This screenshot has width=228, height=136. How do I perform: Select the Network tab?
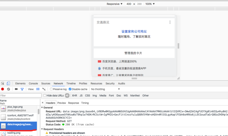[x=58, y=83]
